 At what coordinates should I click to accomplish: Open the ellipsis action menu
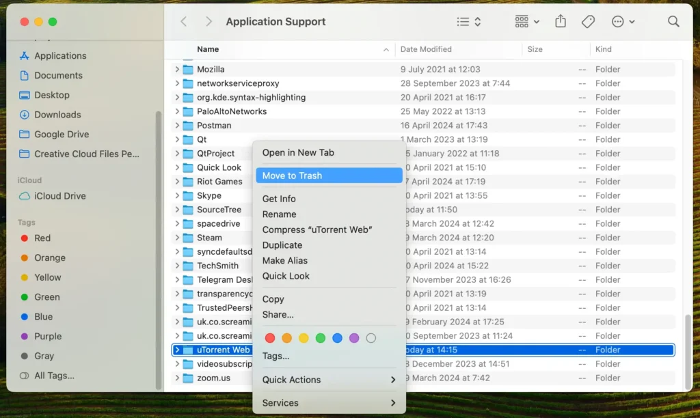pyautogui.click(x=623, y=21)
